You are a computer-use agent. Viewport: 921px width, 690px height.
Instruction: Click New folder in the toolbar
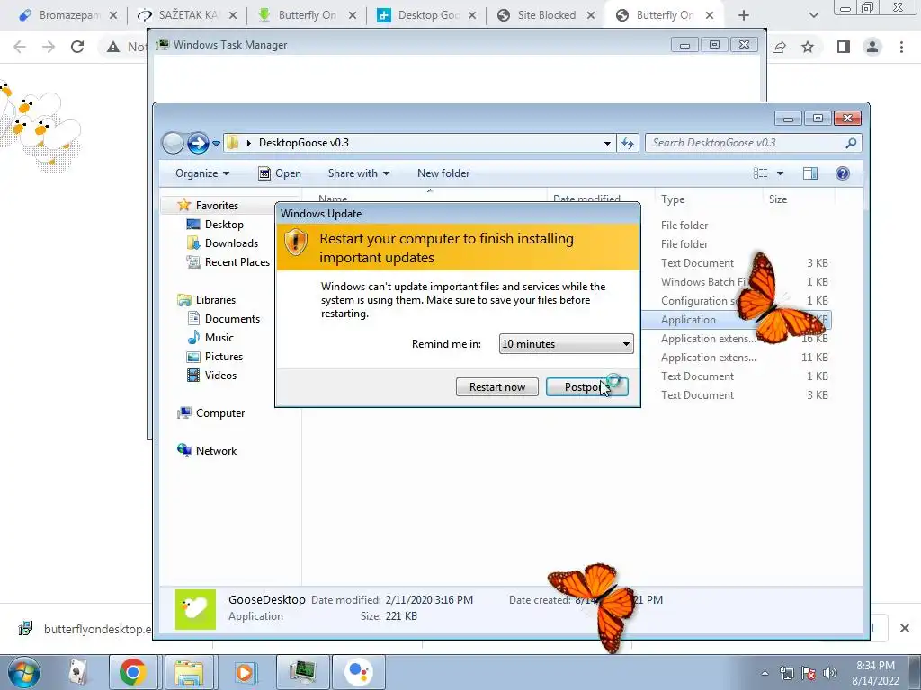443,173
